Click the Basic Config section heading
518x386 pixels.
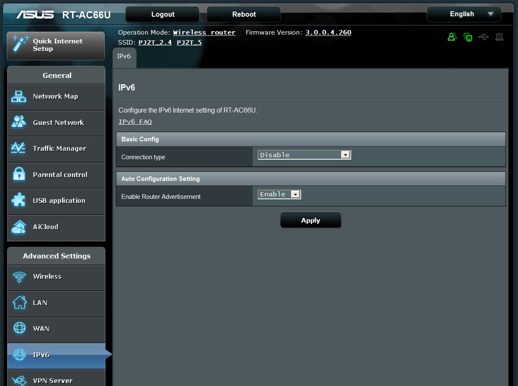[140, 139]
